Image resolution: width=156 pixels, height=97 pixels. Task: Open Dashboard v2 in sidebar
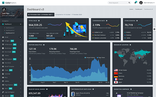pos(10,30)
